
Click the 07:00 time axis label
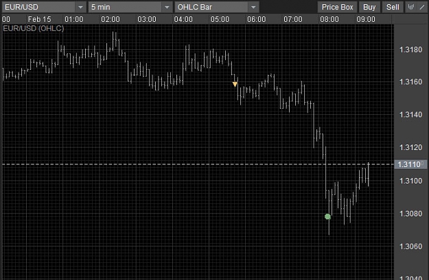(292, 19)
